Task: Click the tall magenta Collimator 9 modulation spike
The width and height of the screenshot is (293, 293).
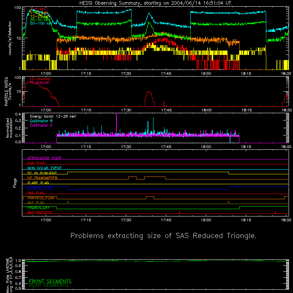Action: point(116,123)
